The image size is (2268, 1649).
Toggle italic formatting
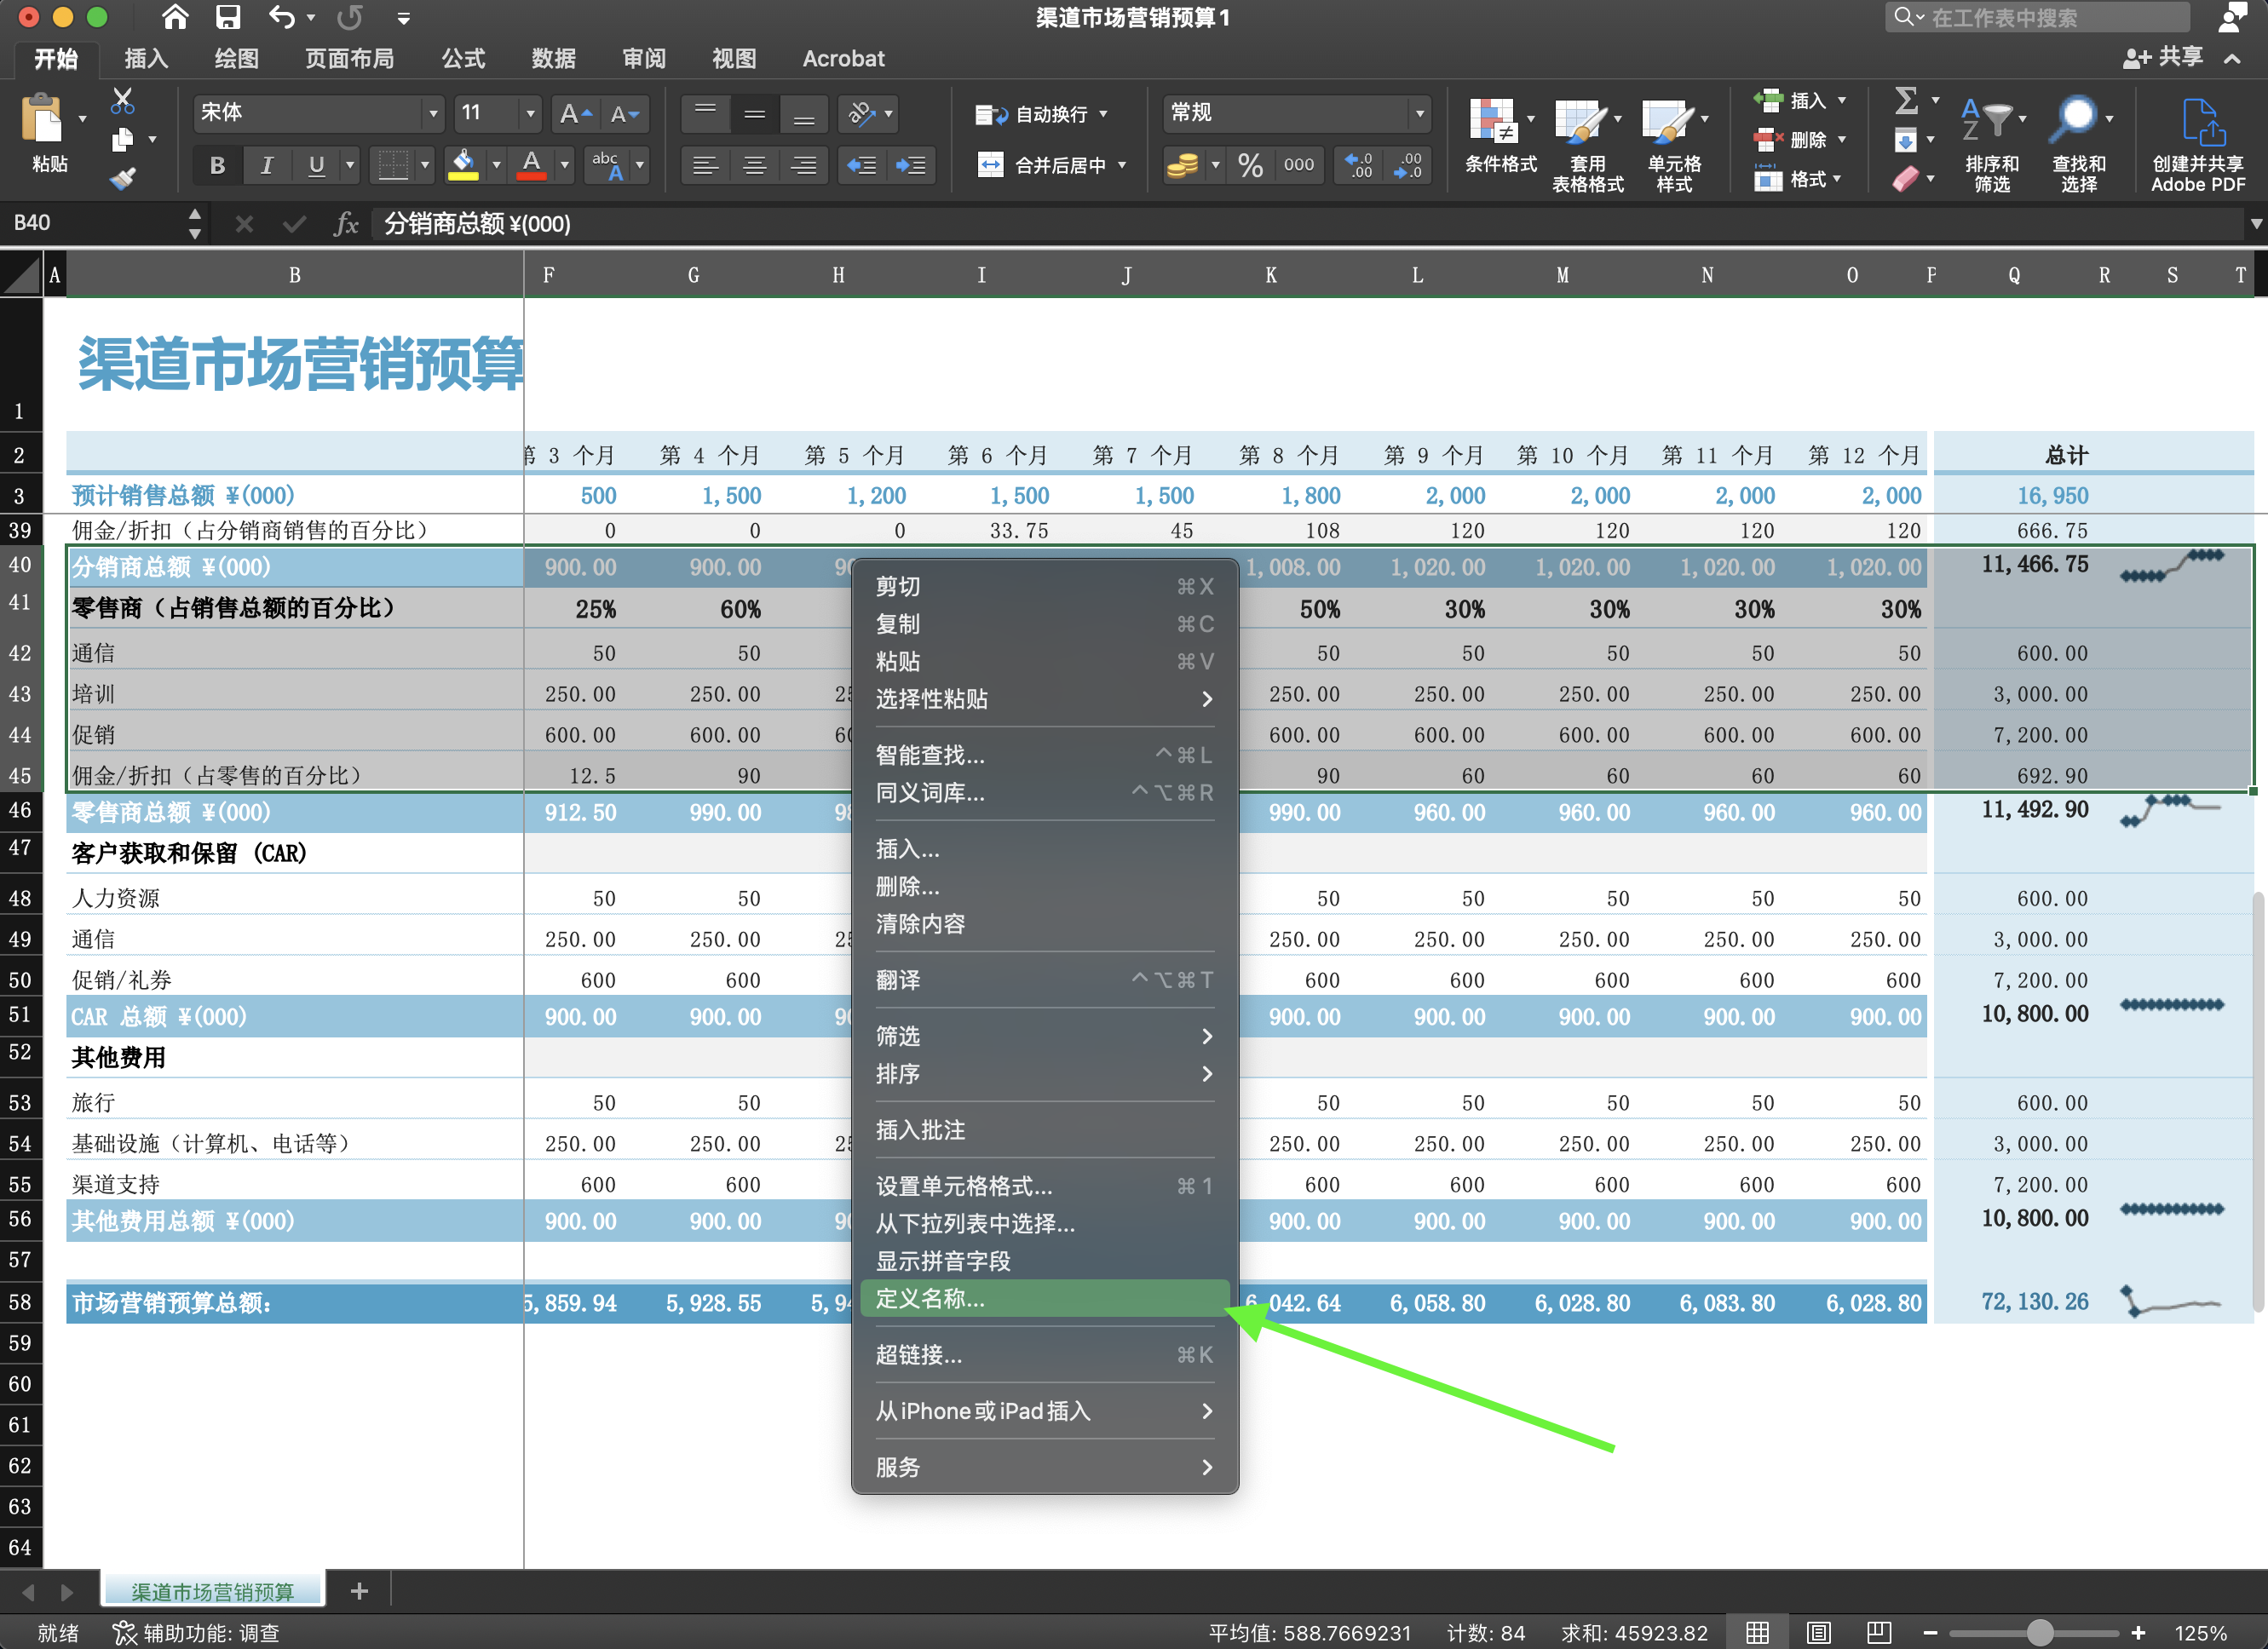266,165
